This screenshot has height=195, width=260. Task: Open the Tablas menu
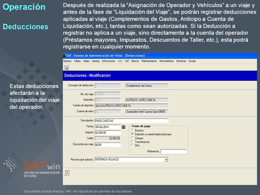point(77,61)
